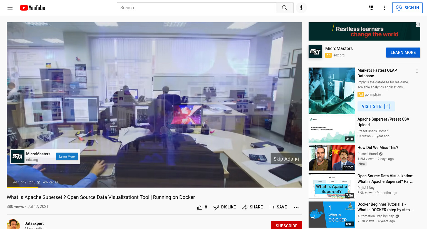427x229 pixels.
Task: Open the hamburger guide menu
Action: coord(10,8)
